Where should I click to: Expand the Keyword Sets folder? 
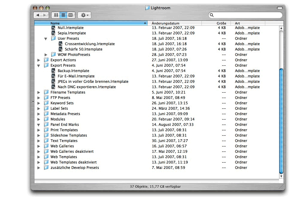tap(39, 103)
